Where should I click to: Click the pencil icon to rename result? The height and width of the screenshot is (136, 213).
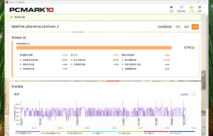coord(58,27)
